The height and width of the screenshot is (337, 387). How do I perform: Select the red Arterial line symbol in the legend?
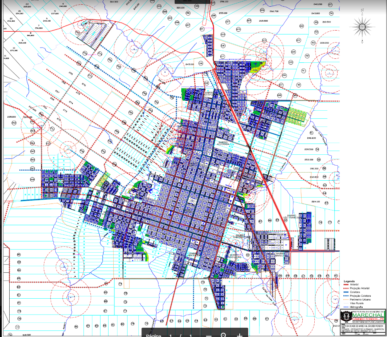coord(346,284)
